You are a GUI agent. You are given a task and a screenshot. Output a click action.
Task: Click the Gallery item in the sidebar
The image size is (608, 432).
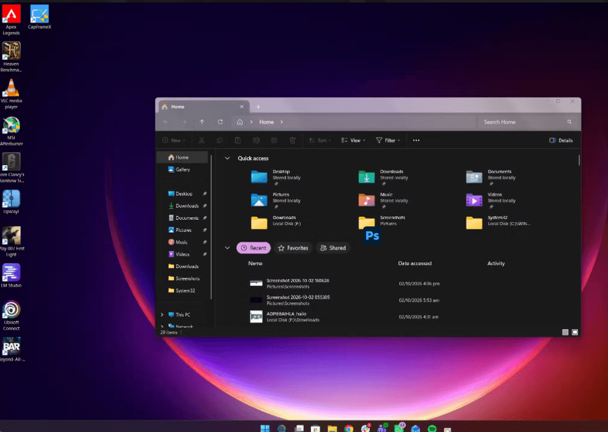tap(184, 169)
